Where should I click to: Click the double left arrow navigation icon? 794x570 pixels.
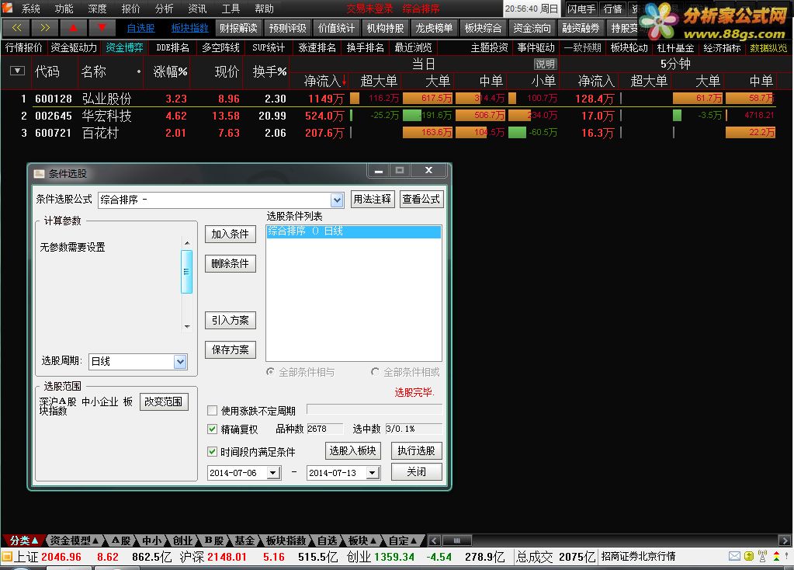pyautogui.click(x=16, y=28)
